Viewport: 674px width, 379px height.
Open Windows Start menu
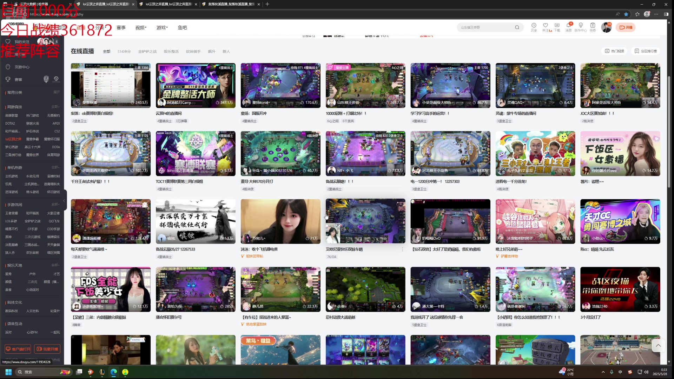point(9,372)
